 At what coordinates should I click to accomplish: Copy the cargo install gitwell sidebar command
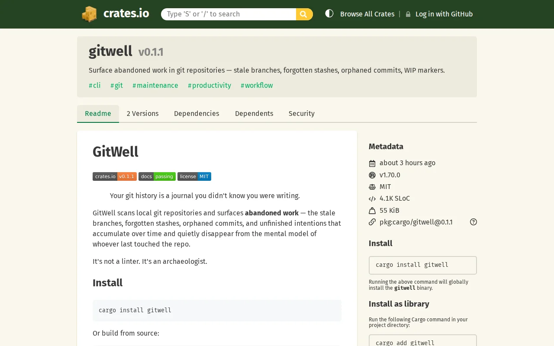point(423,265)
